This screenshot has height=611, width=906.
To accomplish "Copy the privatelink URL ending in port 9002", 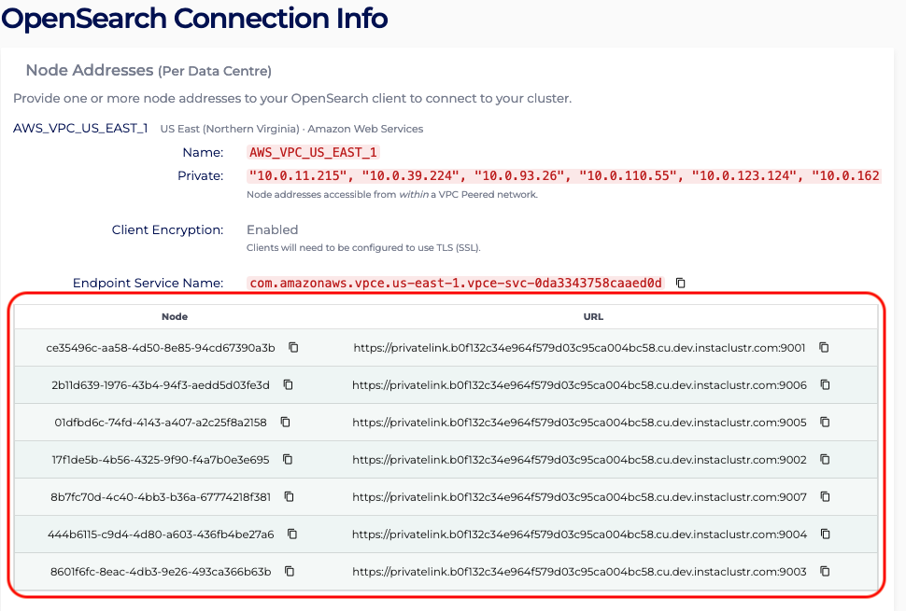I will [x=825, y=459].
